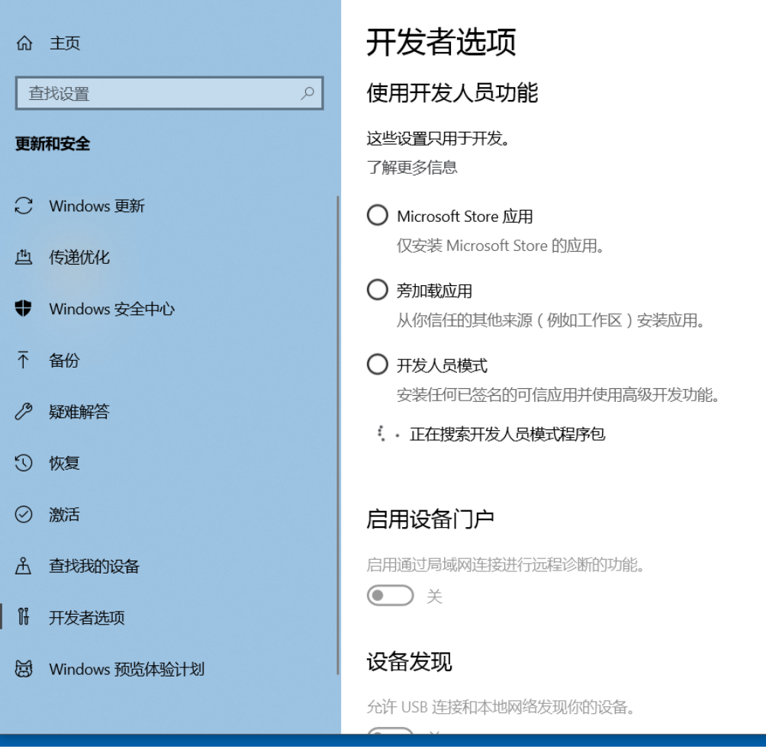This screenshot has width=766, height=749.
Task: Enable 开发人员模式
Action: pyautogui.click(x=378, y=365)
